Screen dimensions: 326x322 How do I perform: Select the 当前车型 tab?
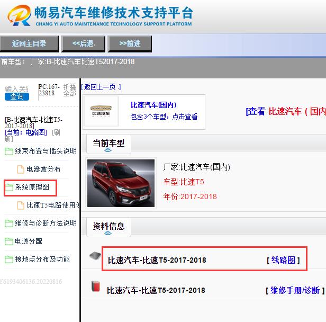point(108,144)
